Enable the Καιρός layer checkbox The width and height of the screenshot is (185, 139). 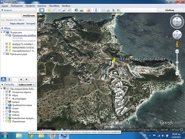7,111
